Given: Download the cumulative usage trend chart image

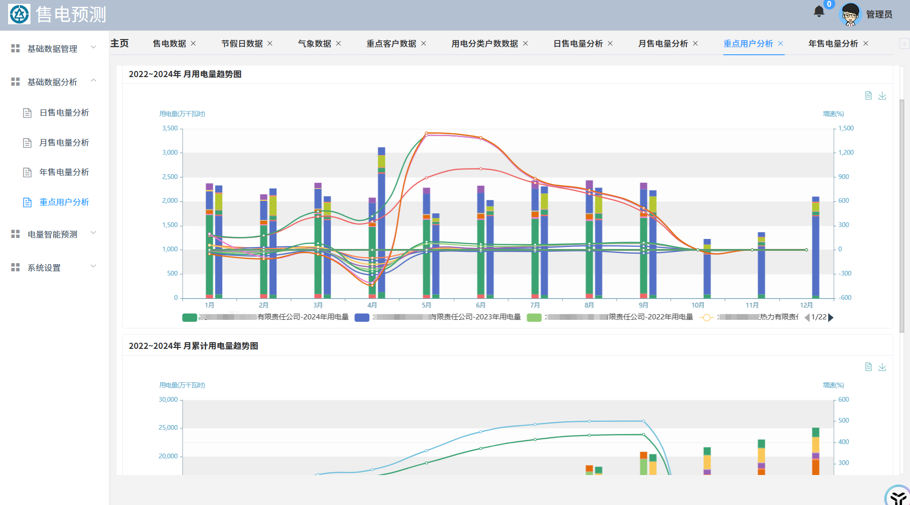Looking at the screenshot, I should [882, 367].
